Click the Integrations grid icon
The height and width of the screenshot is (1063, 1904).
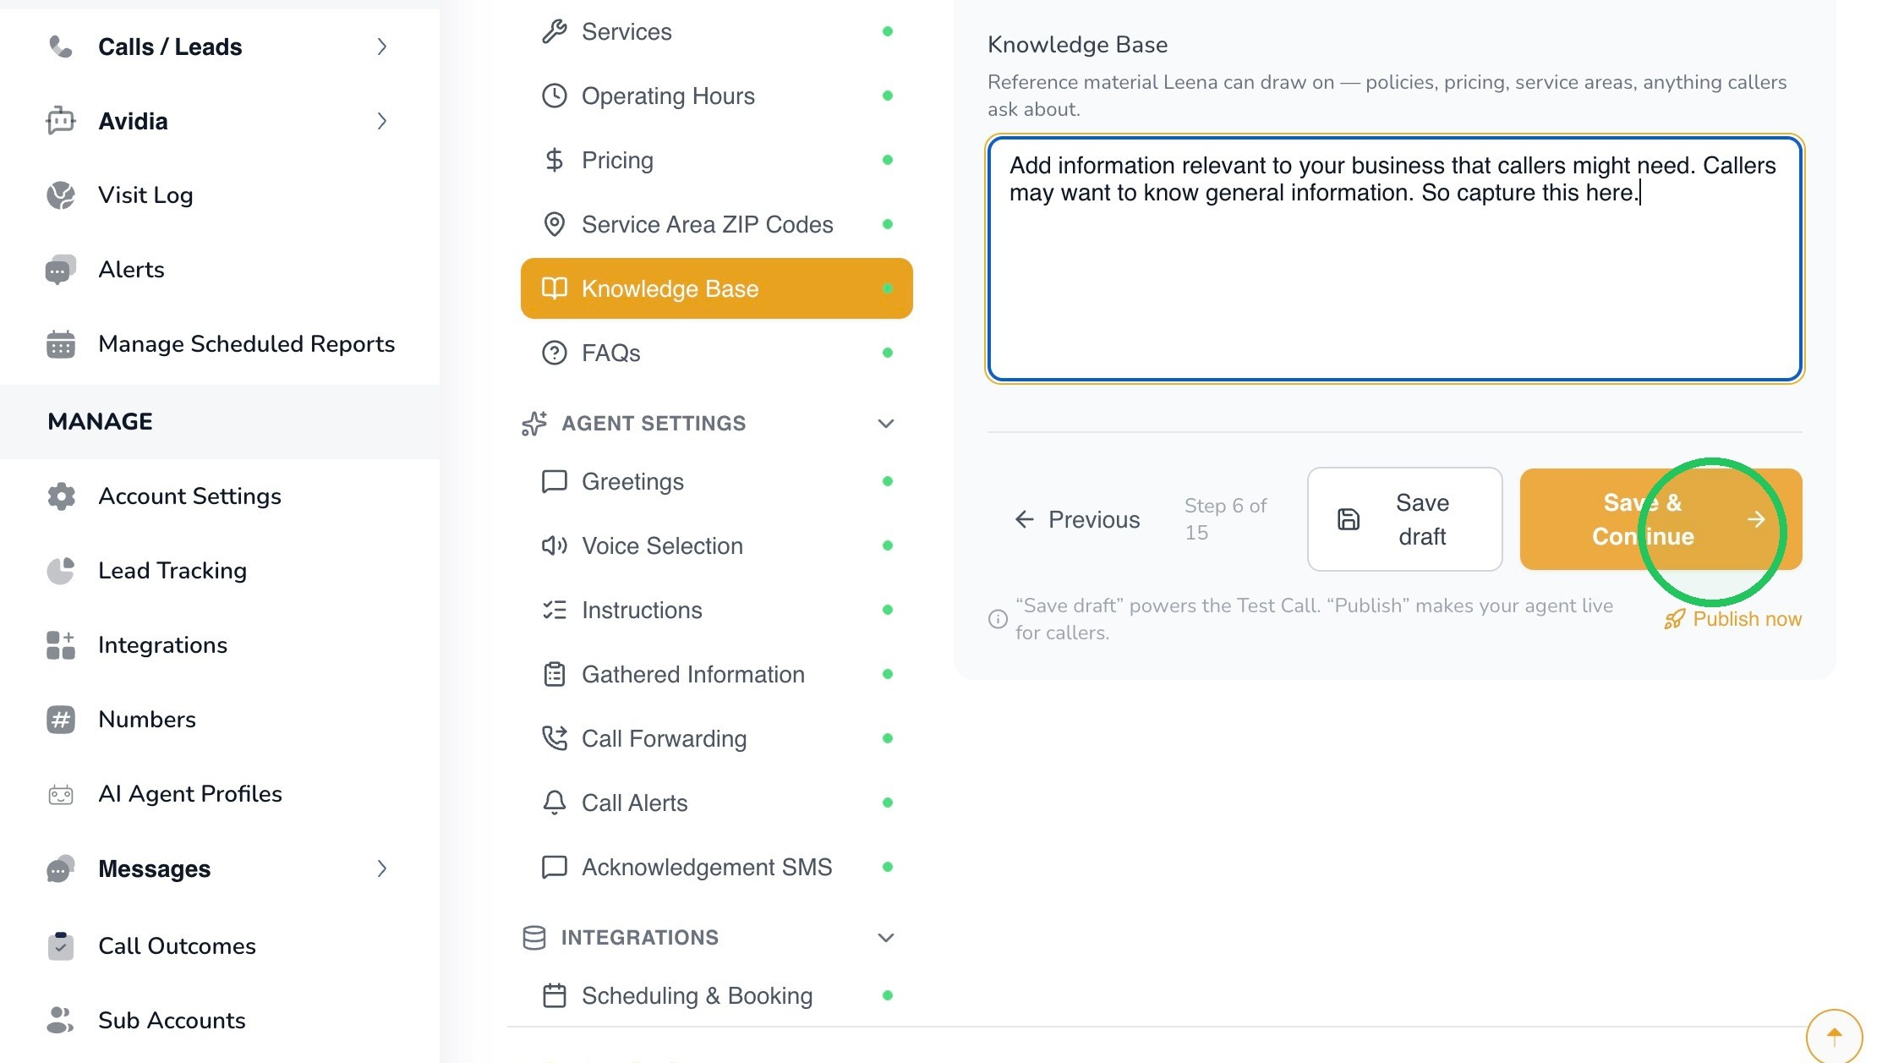coord(60,645)
